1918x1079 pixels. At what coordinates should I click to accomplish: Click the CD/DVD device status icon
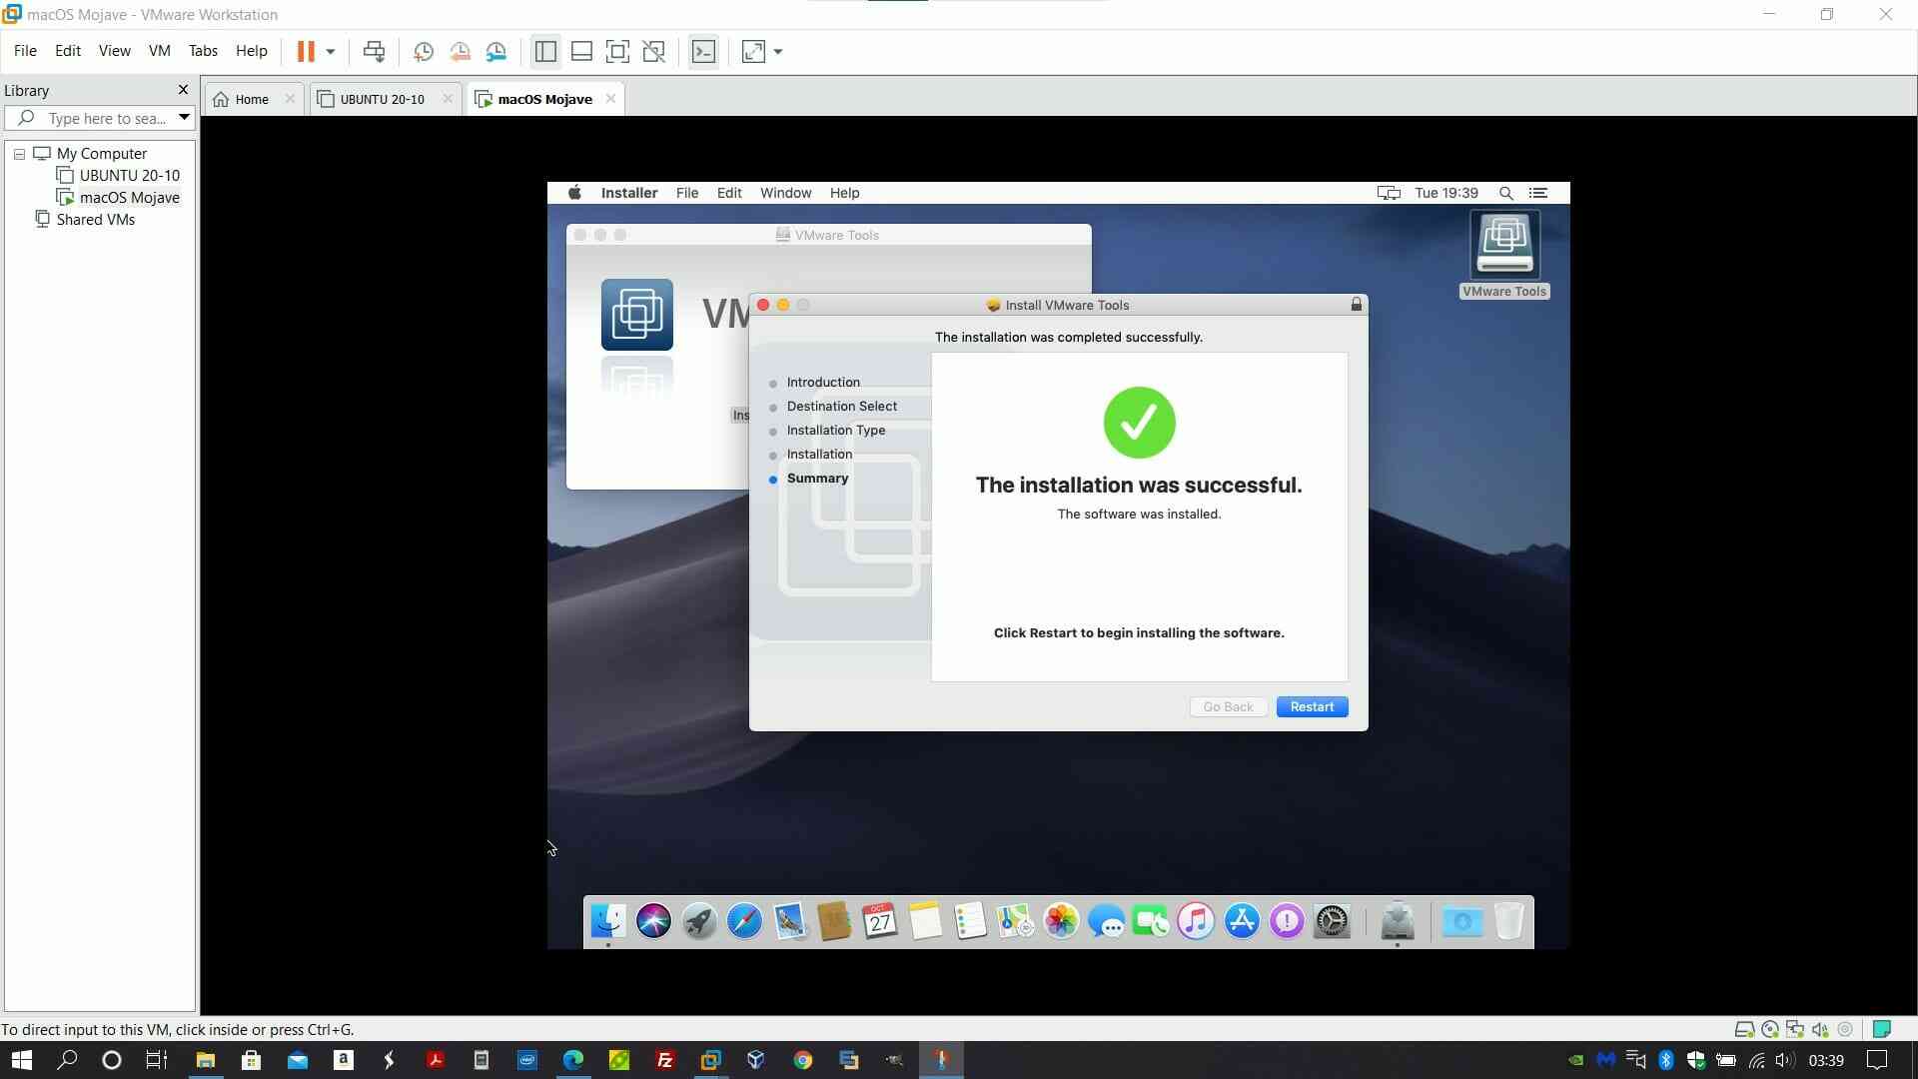1769,1029
